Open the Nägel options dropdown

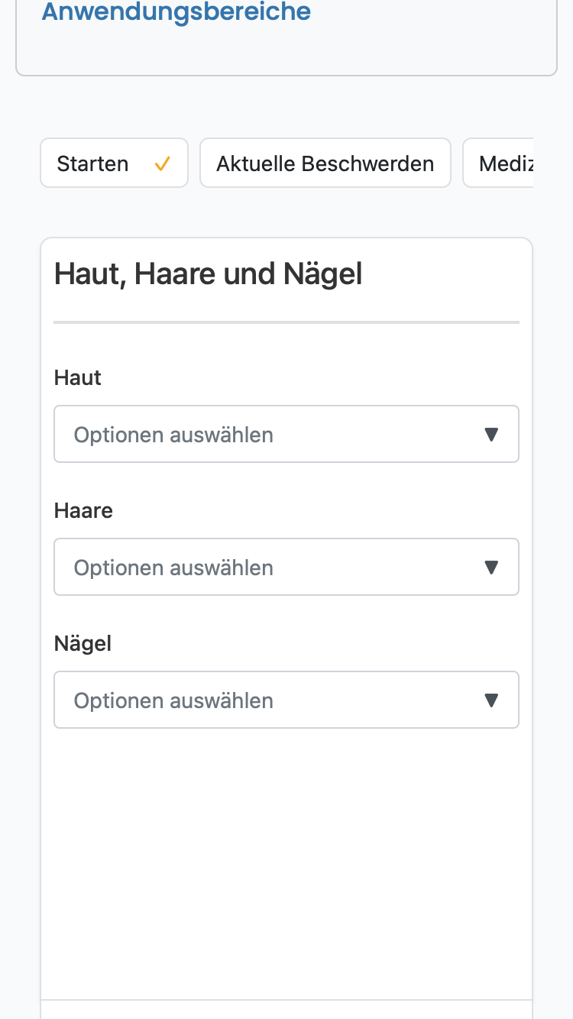coord(286,700)
